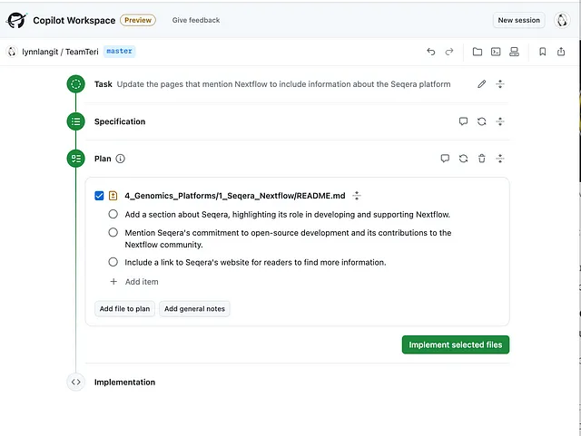
Task: Click the Specification step list icon
Action: tap(75, 121)
